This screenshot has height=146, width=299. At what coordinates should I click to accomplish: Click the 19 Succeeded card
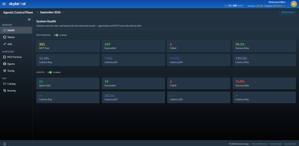tap(133, 83)
